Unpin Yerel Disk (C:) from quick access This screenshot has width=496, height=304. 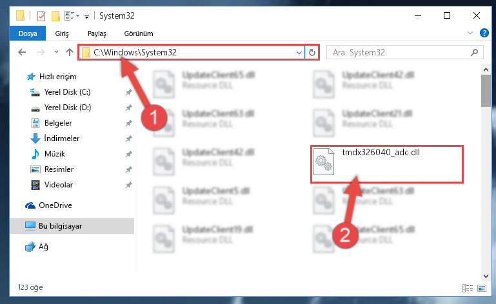tap(128, 92)
